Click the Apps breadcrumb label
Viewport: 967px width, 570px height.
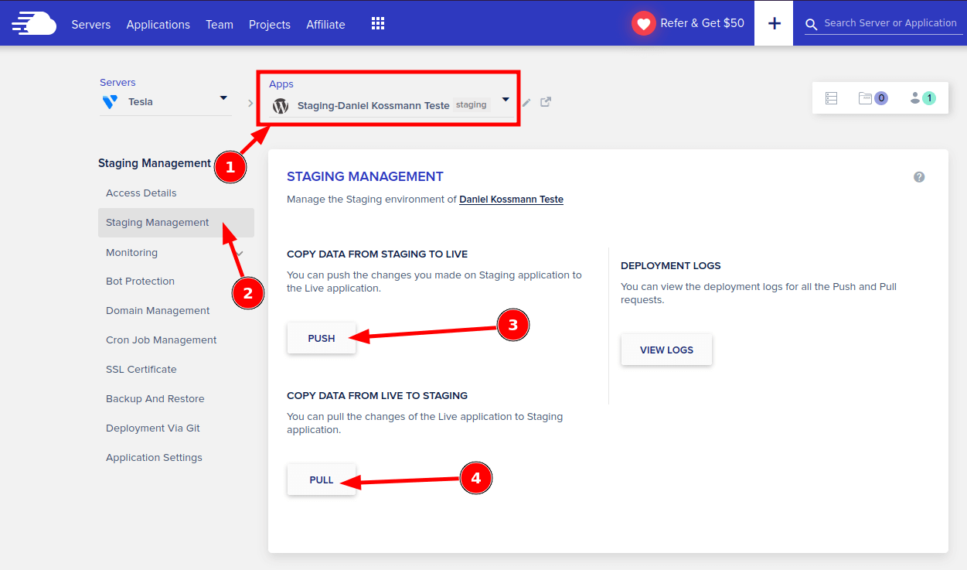281,84
